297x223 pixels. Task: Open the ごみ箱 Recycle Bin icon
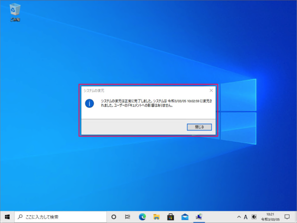coord(15,13)
